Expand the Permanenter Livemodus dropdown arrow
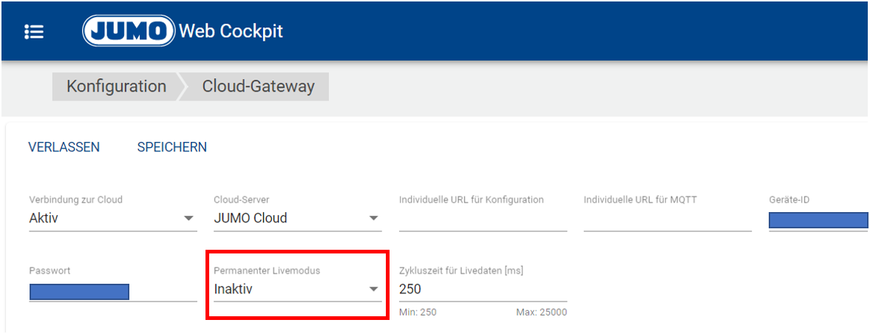Image resolution: width=870 pixels, height=334 pixels. point(373,290)
